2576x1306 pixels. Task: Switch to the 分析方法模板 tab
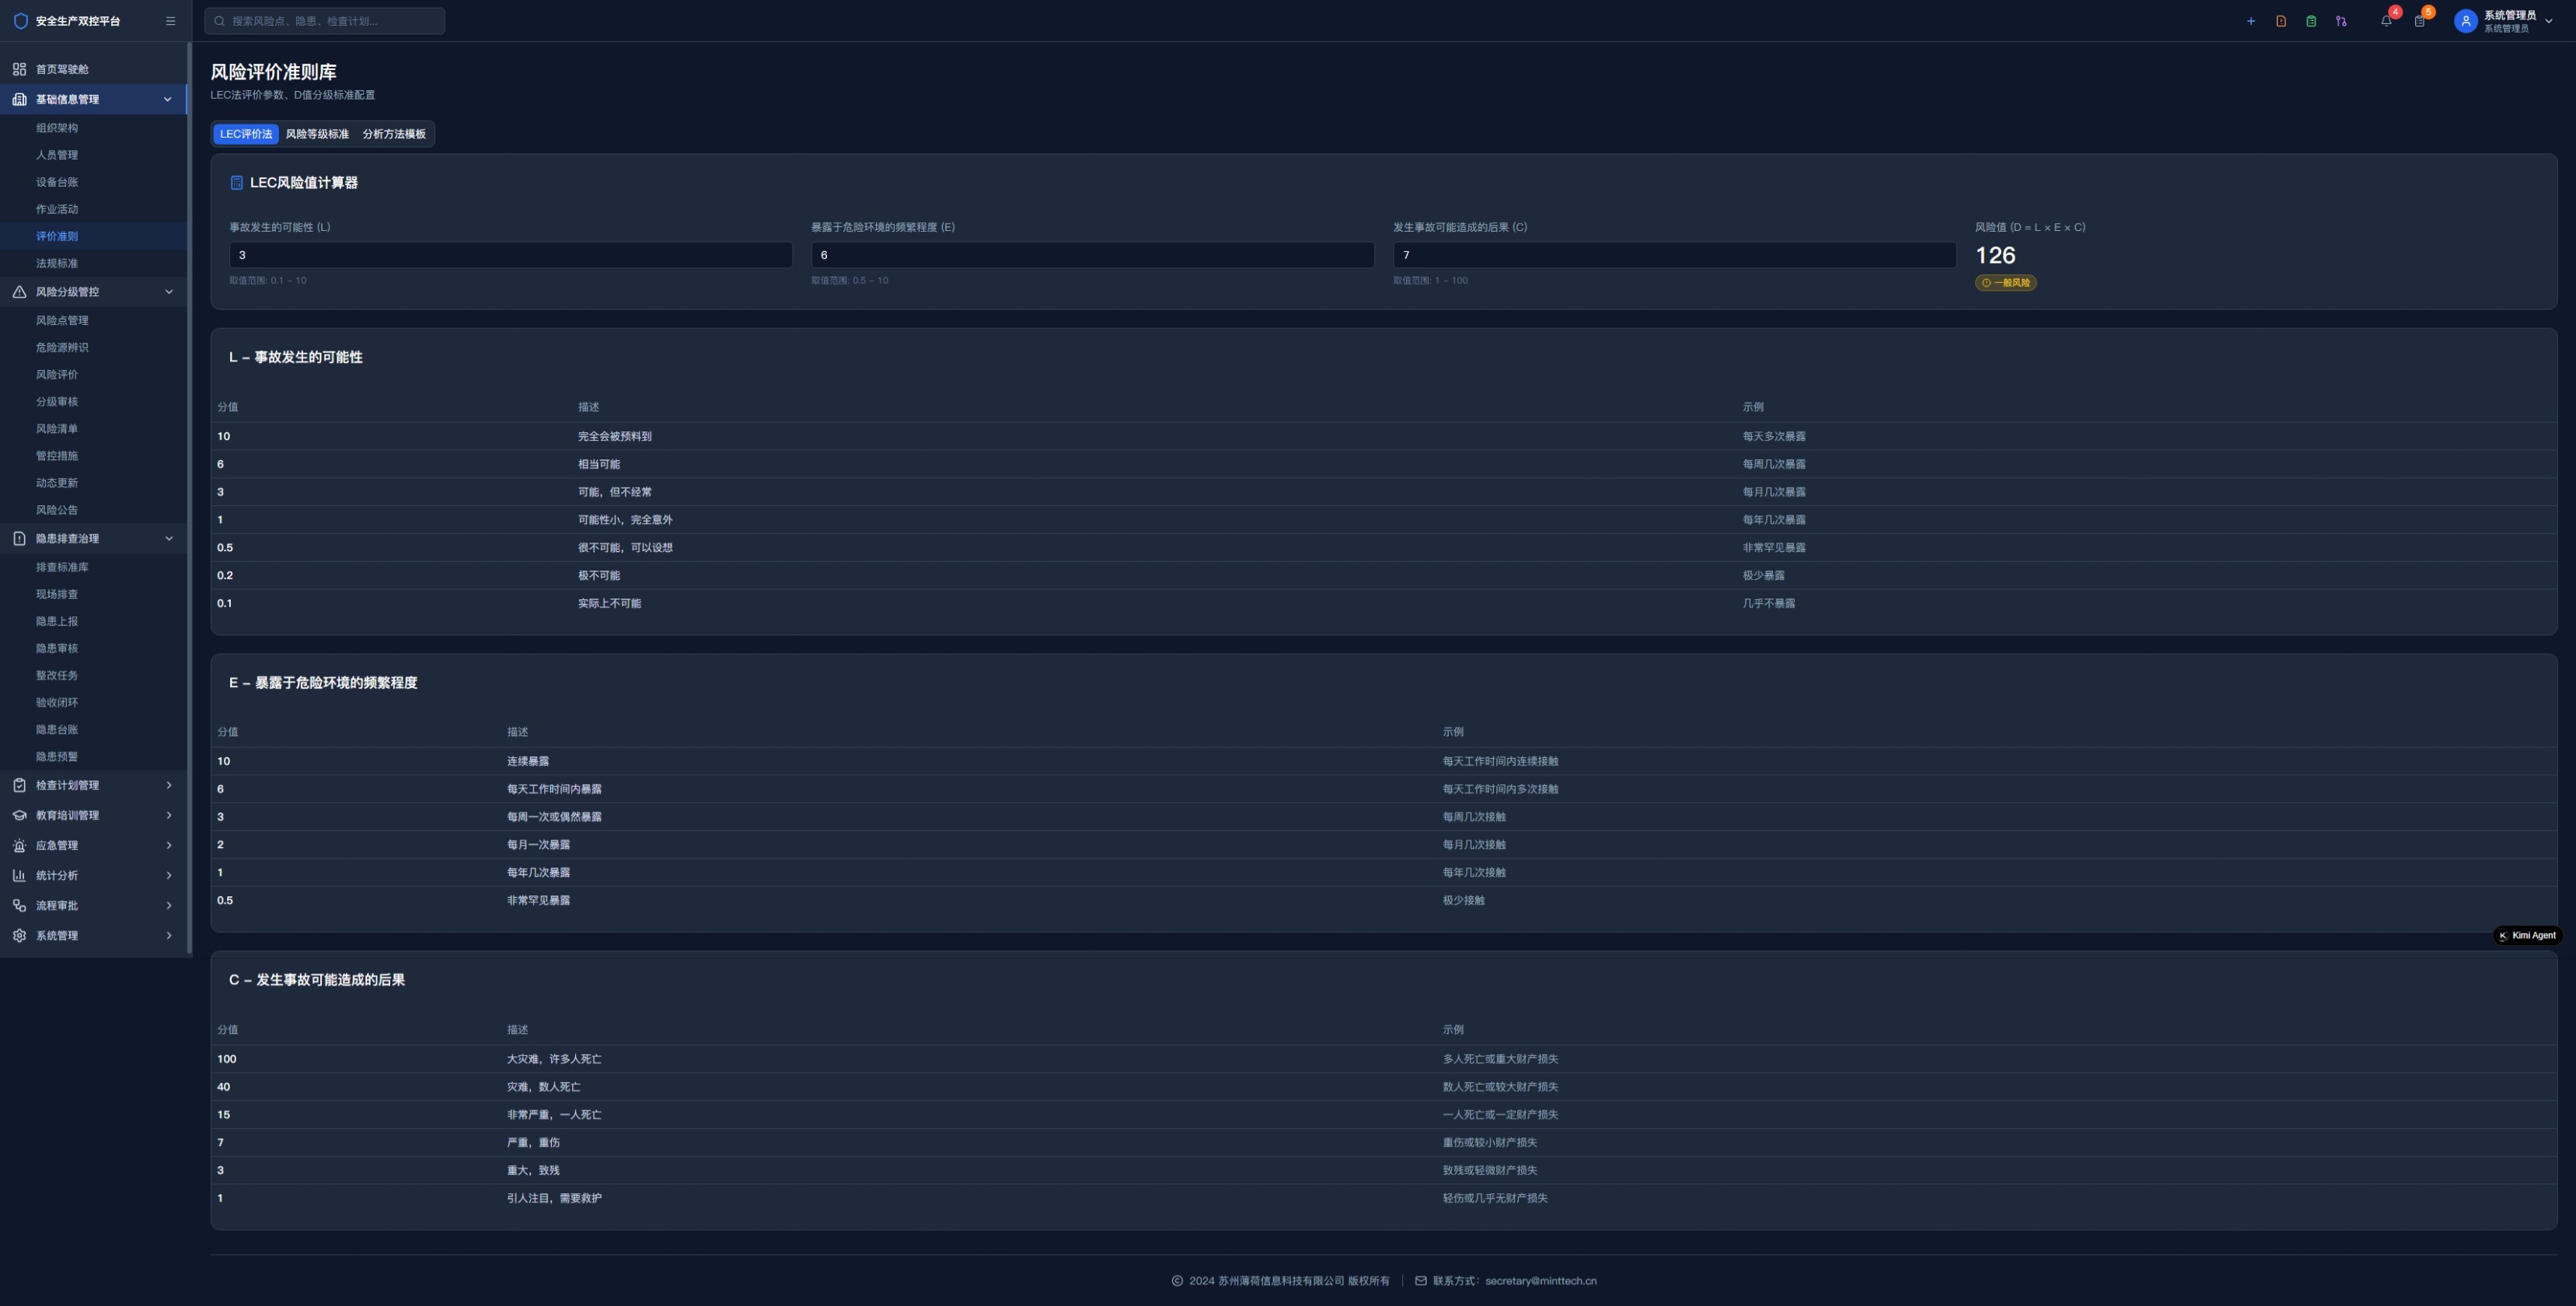click(393, 134)
